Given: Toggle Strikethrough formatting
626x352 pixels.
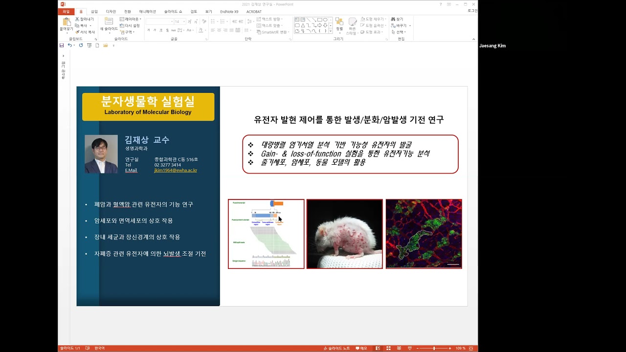Looking at the screenshot, I should (x=173, y=30).
